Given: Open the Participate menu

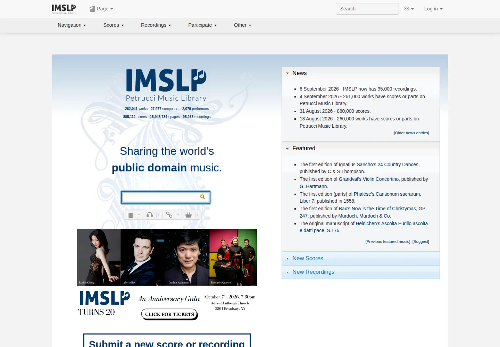Looking at the screenshot, I should [202, 25].
